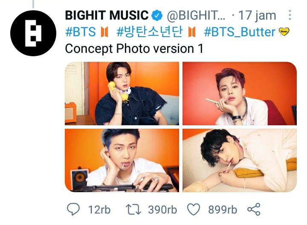
Task: Open the top-left photo with yellow telephone
Action: [x=122, y=93]
